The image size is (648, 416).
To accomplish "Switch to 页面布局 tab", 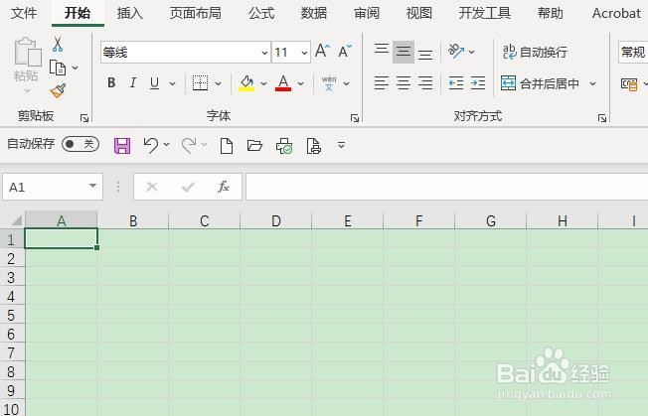I will click(195, 13).
